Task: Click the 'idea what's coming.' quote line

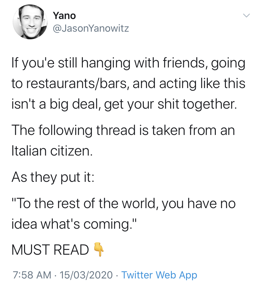Action: [x=75, y=224]
